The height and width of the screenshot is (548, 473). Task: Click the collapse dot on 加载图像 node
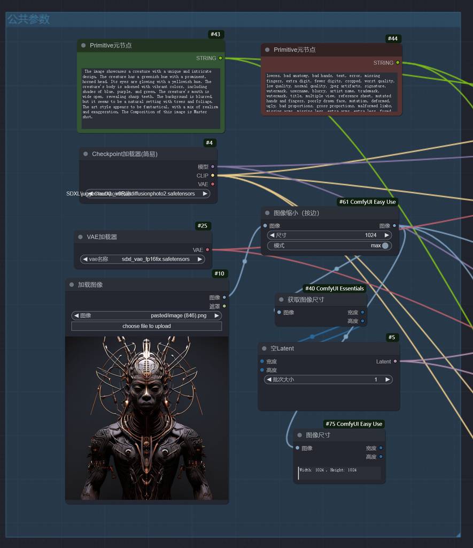[x=72, y=285]
